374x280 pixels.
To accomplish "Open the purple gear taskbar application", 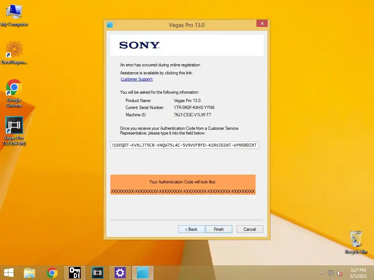I will point(120,273).
